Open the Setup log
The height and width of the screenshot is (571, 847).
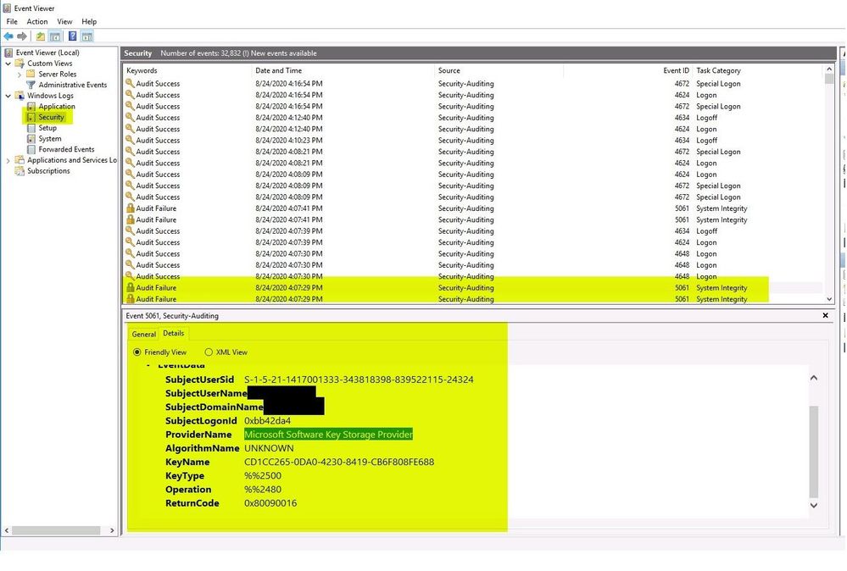47,128
